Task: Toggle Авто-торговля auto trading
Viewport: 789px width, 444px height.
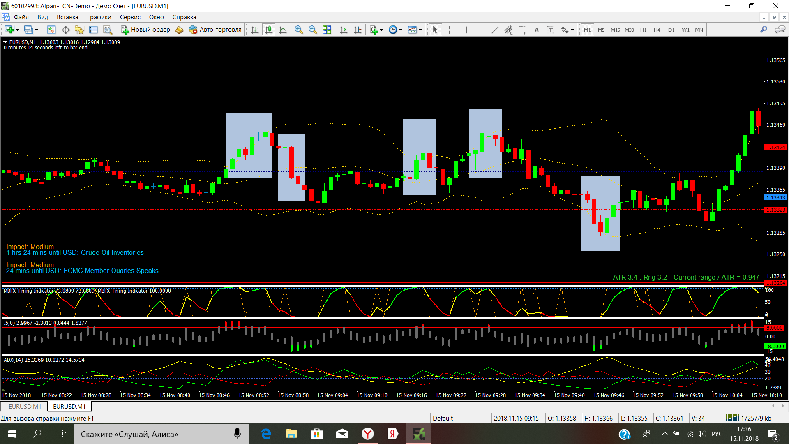Action: pos(215,30)
